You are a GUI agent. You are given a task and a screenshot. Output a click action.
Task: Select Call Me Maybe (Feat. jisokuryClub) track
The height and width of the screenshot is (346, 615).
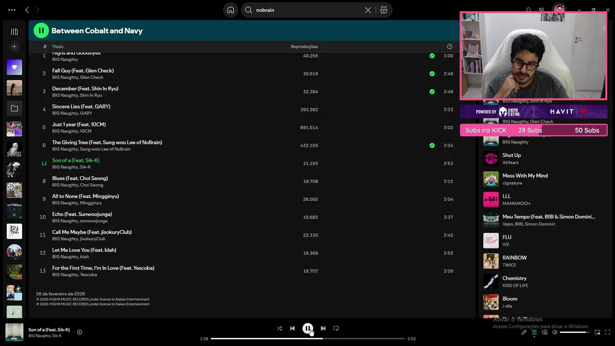(92, 232)
